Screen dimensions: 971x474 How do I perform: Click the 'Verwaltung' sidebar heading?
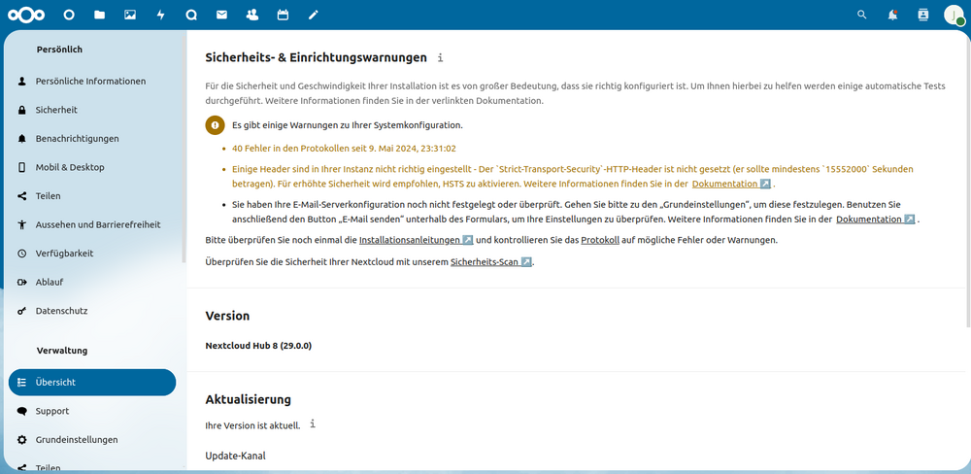(x=62, y=351)
